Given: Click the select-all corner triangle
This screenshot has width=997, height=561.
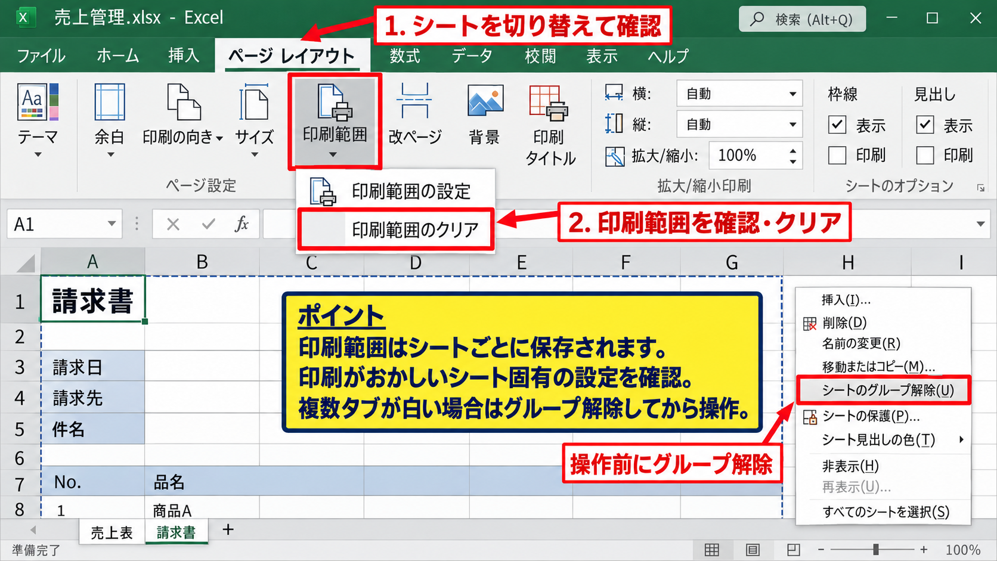Looking at the screenshot, I should pyautogui.click(x=25, y=262).
